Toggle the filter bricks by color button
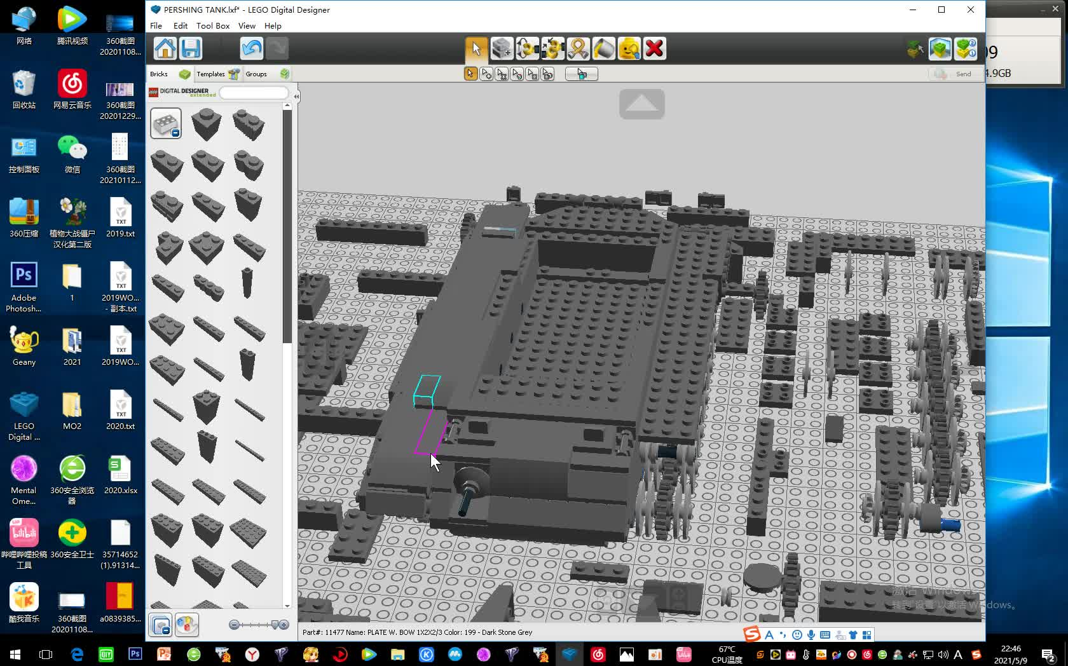1068x666 pixels. coord(187,625)
